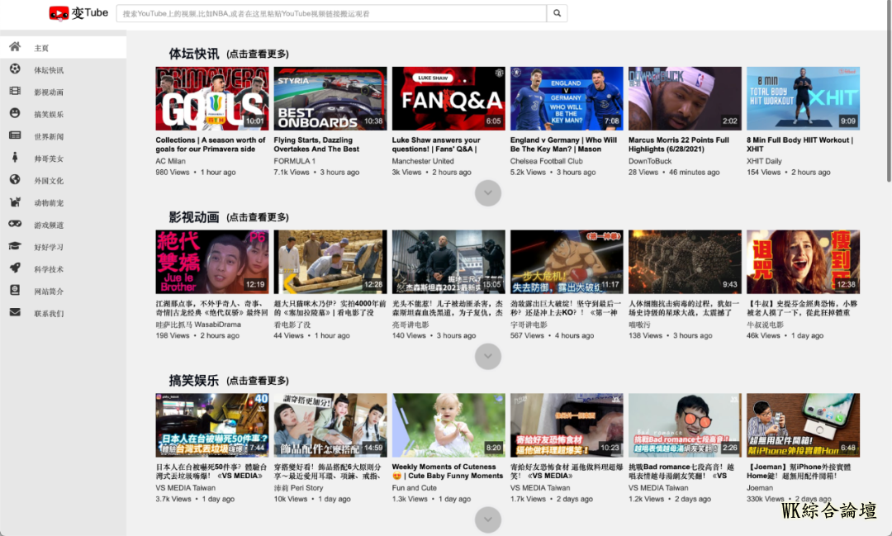The height and width of the screenshot is (536, 892).
Task: Select 世界新闻 in the sidebar
Action: coord(49,137)
